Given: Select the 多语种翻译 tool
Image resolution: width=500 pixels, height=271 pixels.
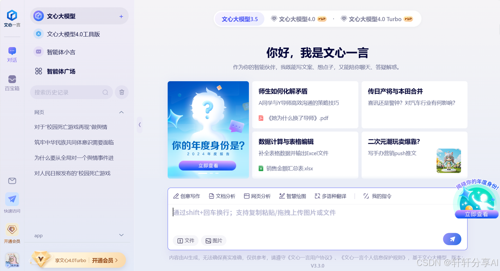Looking at the screenshot, I should (330, 196).
